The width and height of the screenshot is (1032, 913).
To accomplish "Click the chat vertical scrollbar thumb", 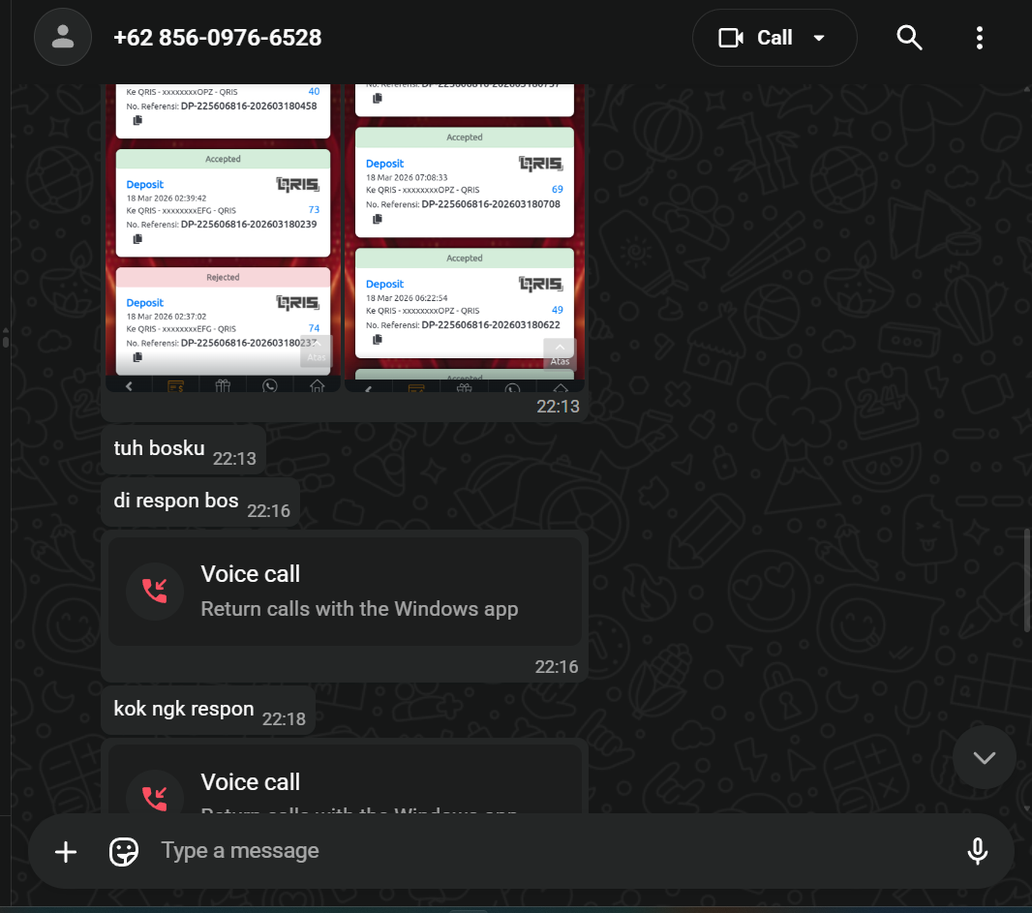I will (x=1027, y=579).
